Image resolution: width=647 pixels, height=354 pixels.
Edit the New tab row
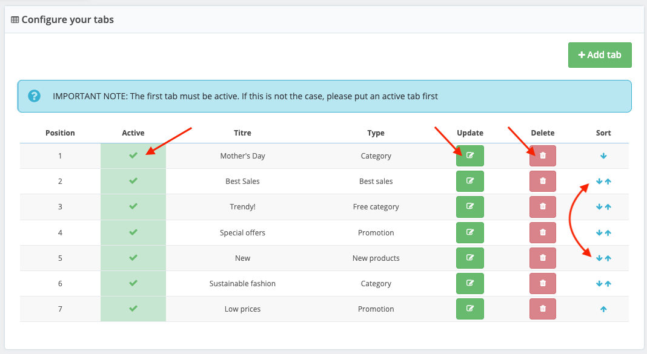[x=470, y=258]
